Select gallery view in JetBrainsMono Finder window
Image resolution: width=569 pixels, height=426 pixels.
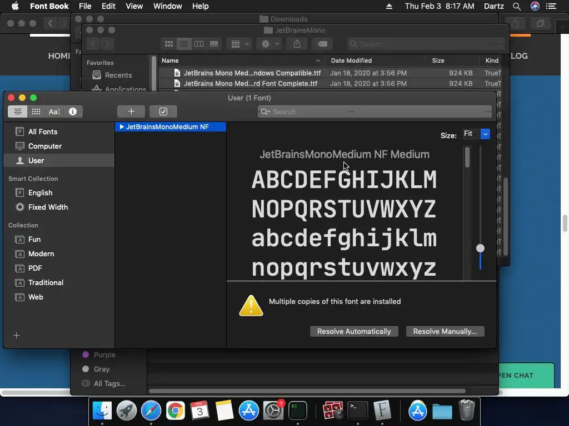pos(214,44)
